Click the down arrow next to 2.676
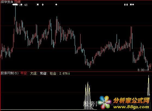The height and width of the screenshot is (111, 152). point(69,73)
